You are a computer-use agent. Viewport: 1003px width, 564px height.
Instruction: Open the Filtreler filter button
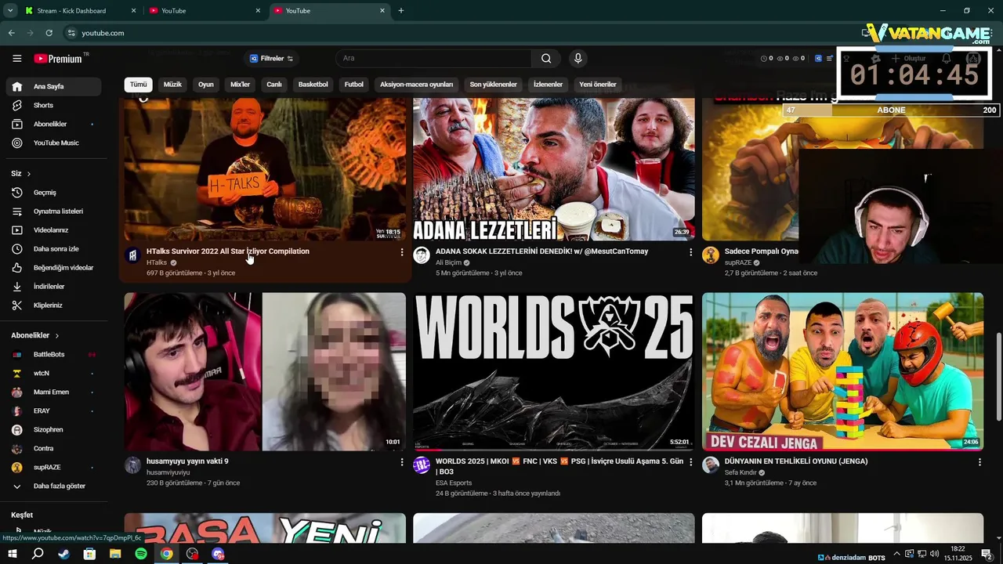(271, 59)
